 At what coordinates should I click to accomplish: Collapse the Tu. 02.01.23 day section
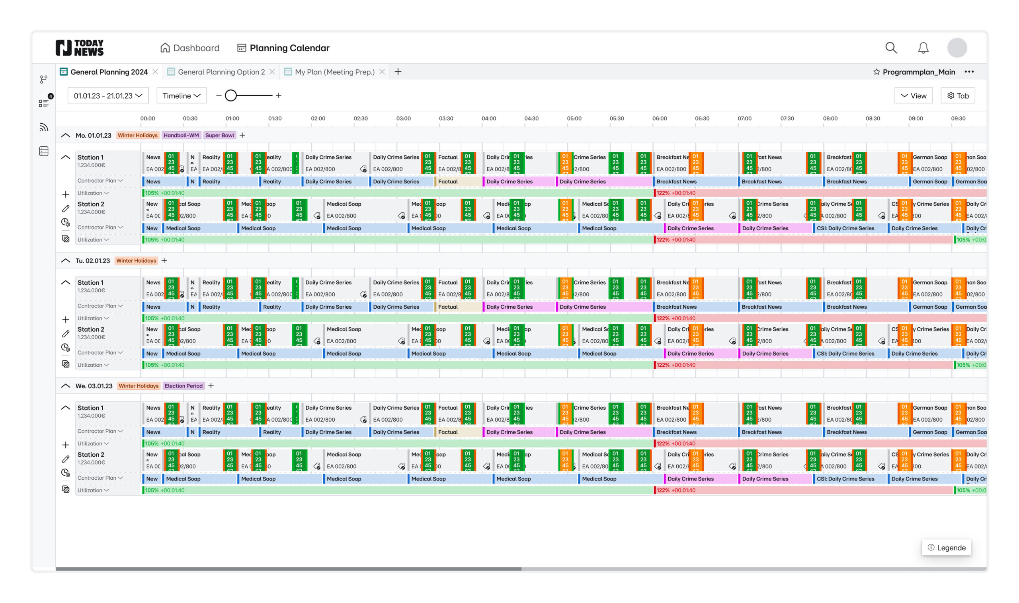(x=65, y=261)
